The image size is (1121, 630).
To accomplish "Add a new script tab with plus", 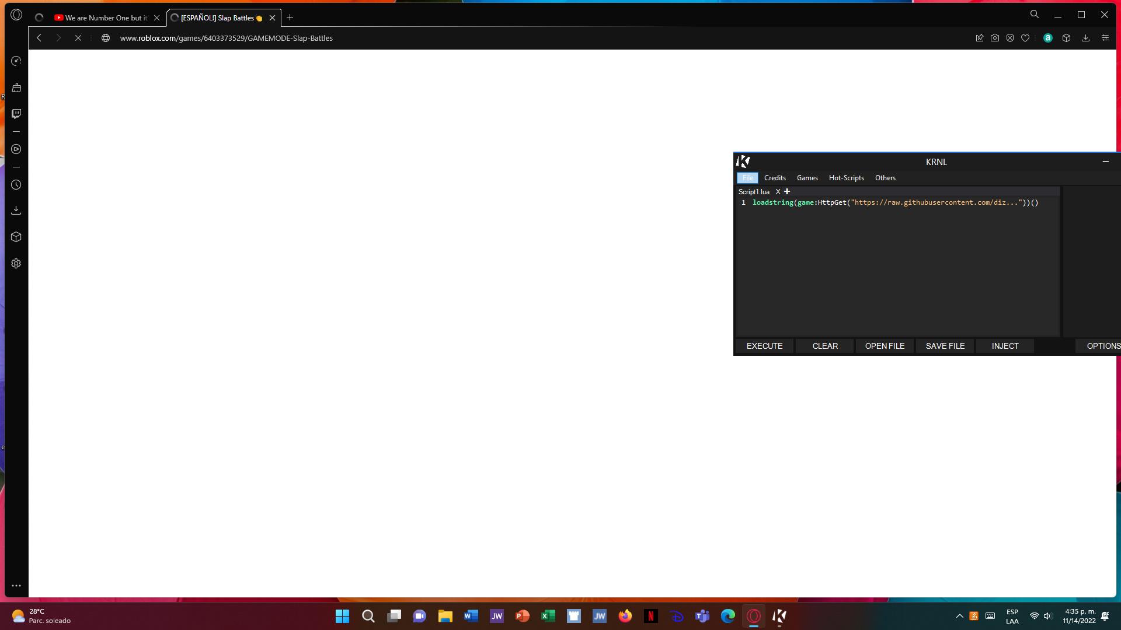I will tap(787, 191).
